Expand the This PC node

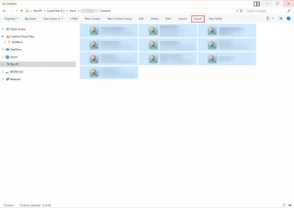coord(3,64)
